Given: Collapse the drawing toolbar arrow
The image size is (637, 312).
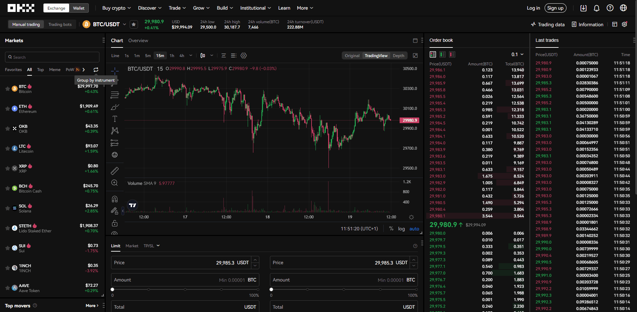Looking at the screenshot, I should tap(123, 211).
